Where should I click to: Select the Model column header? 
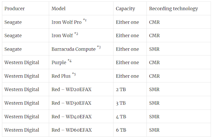tap(58, 9)
